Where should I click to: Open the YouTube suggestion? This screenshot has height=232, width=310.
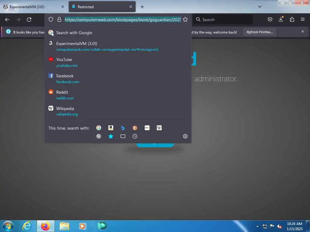tap(118, 62)
